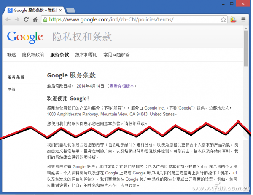Reload the page with the refresh icon
Image resolution: width=253 pixels, height=195 pixels.
[x=26, y=20]
